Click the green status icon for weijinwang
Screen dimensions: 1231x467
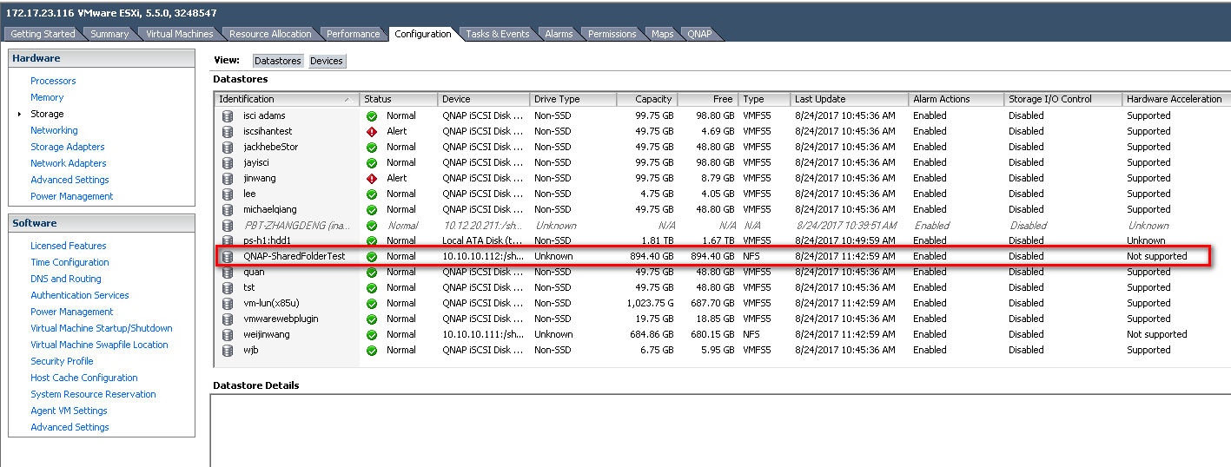[372, 334]
